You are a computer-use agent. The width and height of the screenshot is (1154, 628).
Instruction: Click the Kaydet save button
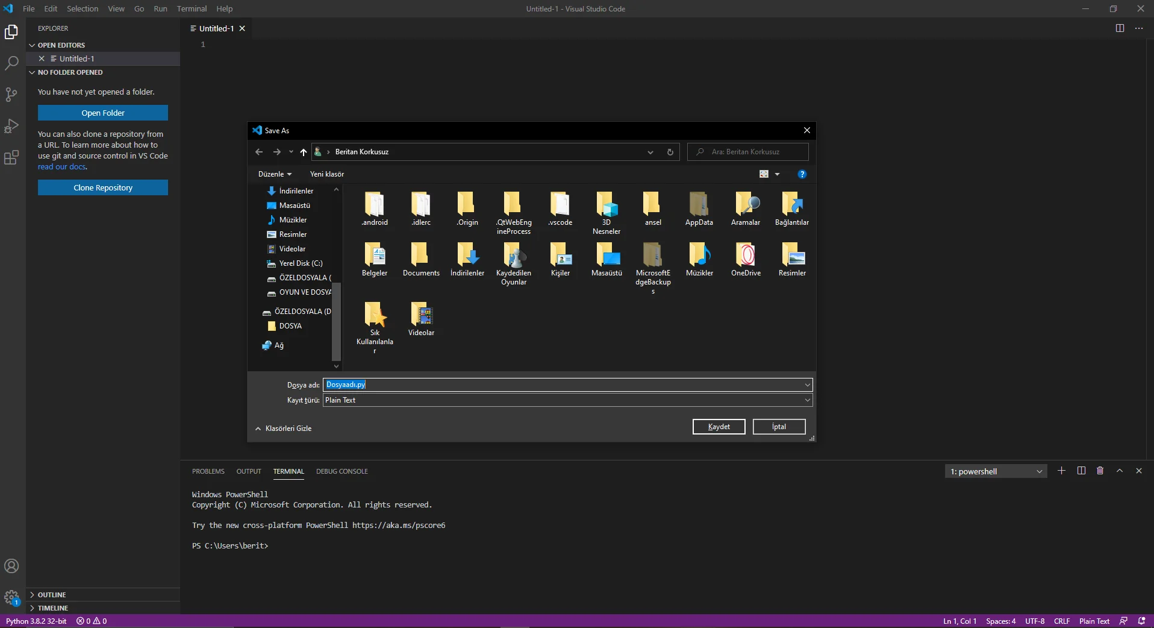click(x=719, y=427)
